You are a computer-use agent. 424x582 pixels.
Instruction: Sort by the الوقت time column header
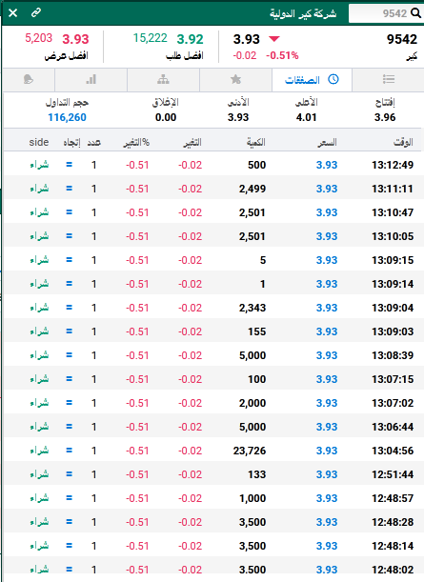[x=403, y=142]
